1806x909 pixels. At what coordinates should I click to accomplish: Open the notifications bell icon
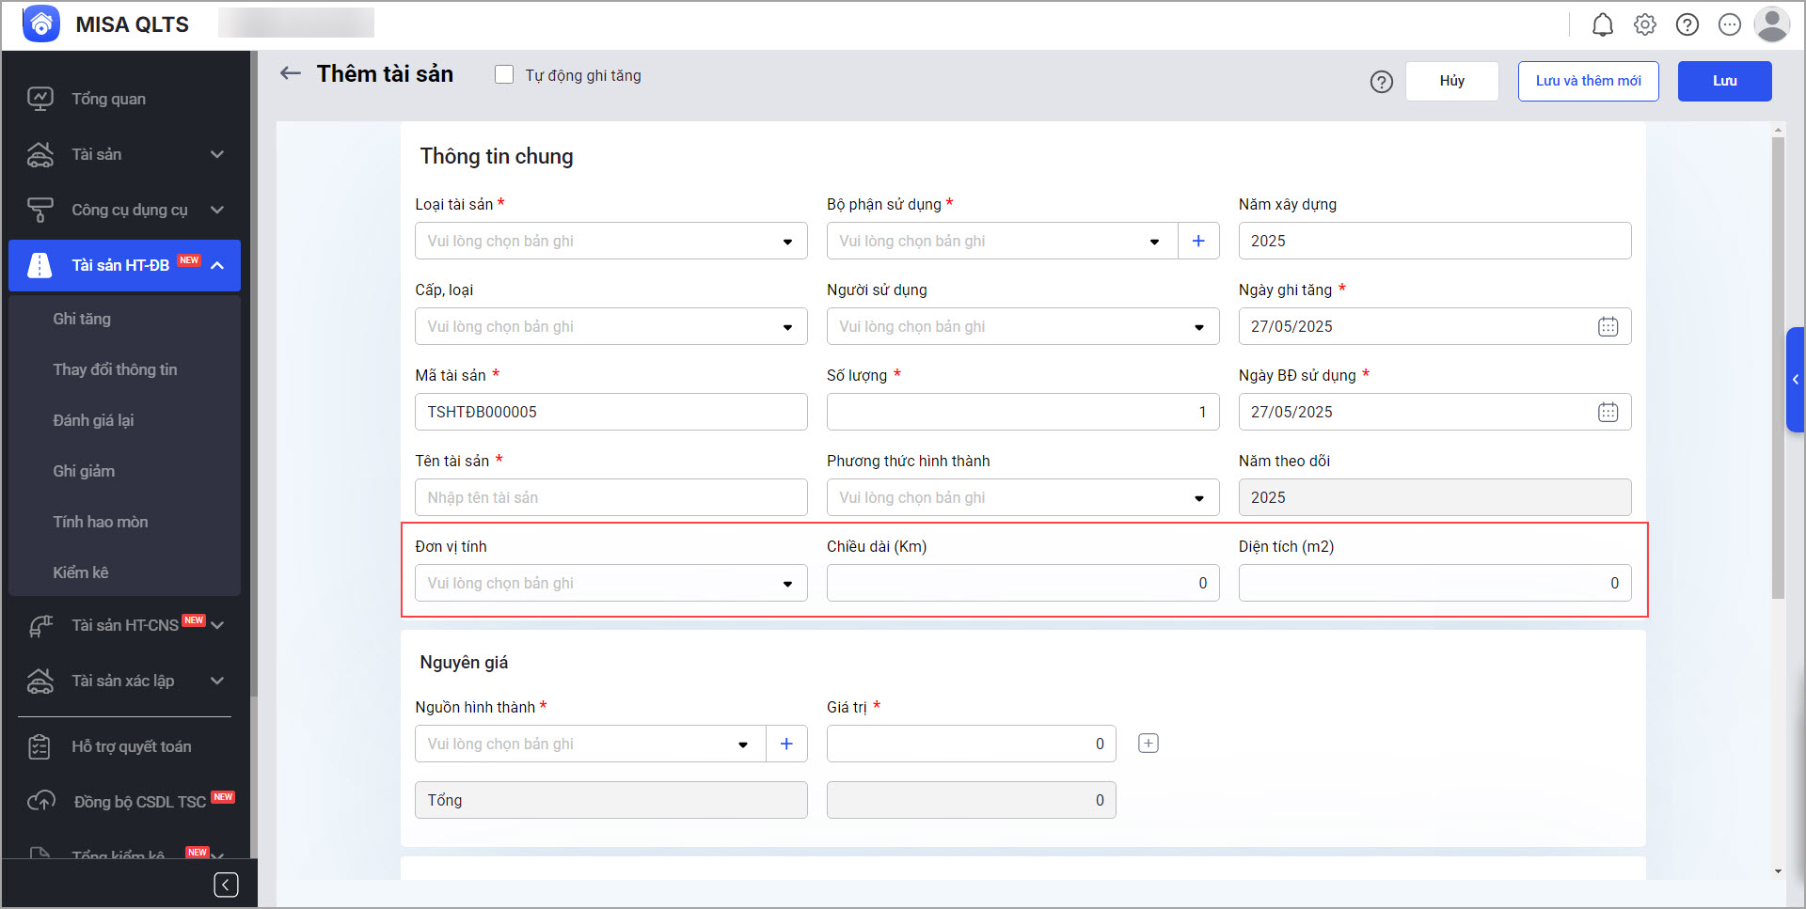tap(1602, 25)
